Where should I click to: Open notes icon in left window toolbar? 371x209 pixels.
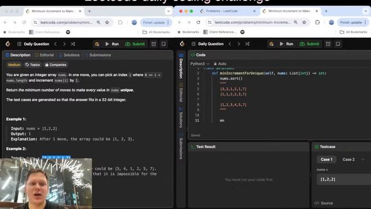(x=163, y=44)
